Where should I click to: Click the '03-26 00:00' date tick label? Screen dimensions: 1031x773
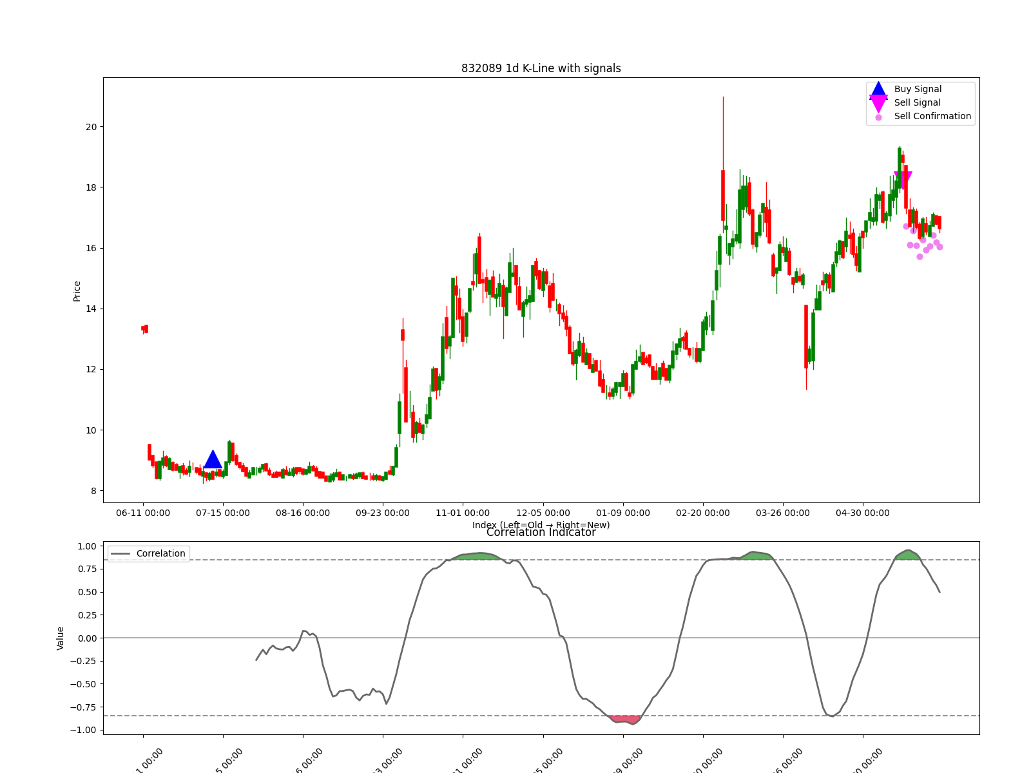point(783,513)
